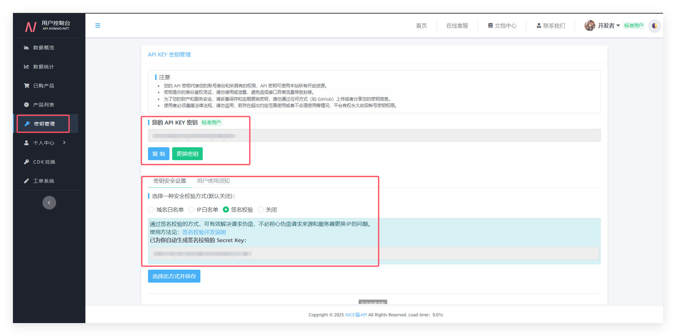Open 文档中心 in top navigation
Image resolution: width=676 pixels, height=336 pixels.
coord(502,26)
